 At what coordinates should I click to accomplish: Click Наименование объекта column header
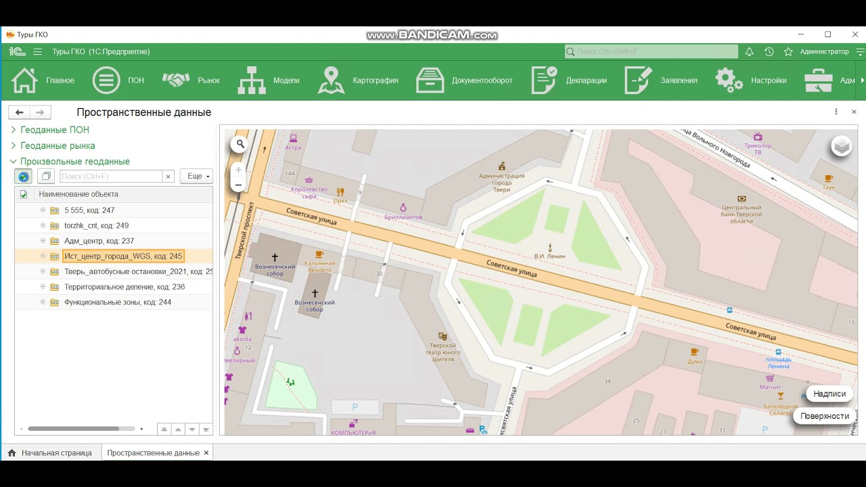click(x=78, y=194)
